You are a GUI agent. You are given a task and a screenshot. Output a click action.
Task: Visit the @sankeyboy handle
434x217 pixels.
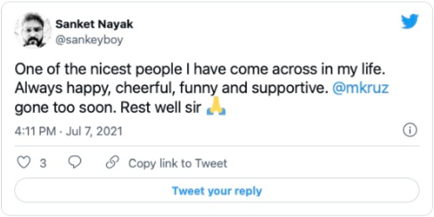pos(89,40)
